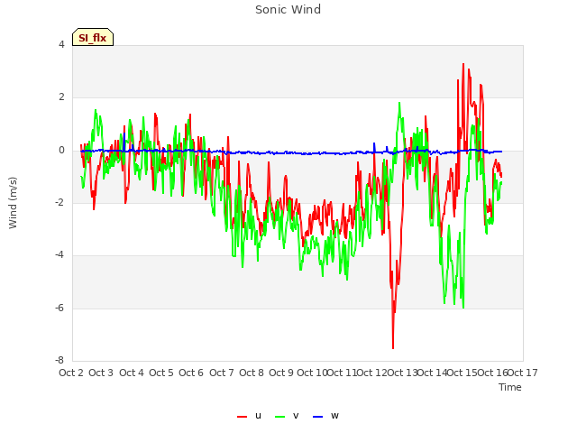The image size is (577, 433).
Task: Click the red u peak above 3 m/s
Action: point(463,64)
